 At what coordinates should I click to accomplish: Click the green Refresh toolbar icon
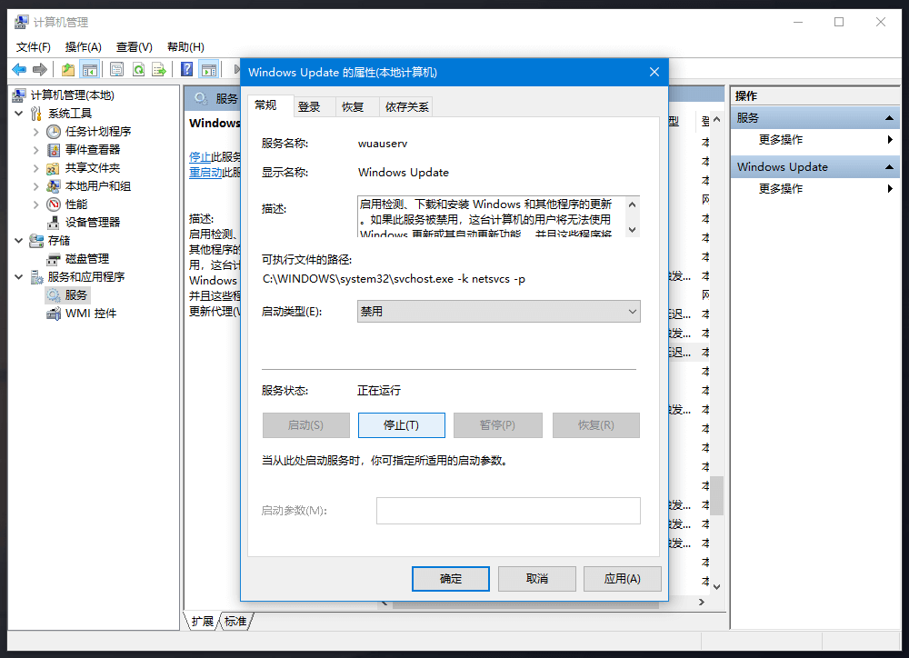[x=138, y=70]
